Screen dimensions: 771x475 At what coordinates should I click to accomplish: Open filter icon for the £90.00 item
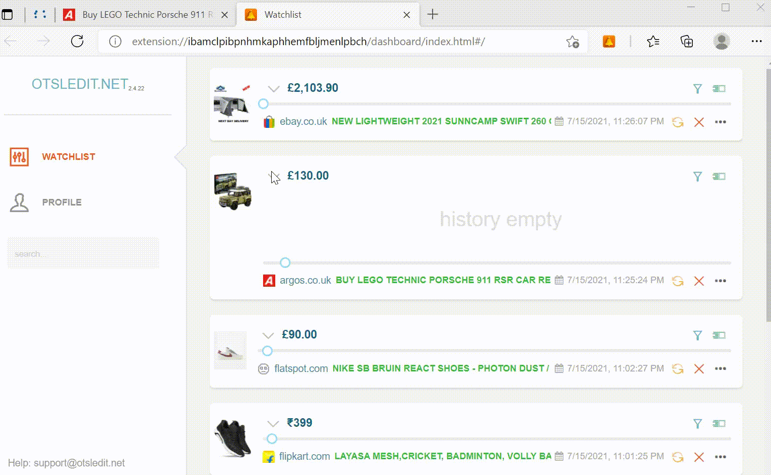tap(697, 335)
